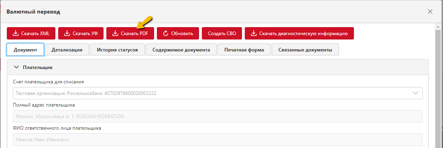This screenshot has width=443, height=148.
Task: Click Создать СВО button
Action: (x=222, y=34)
